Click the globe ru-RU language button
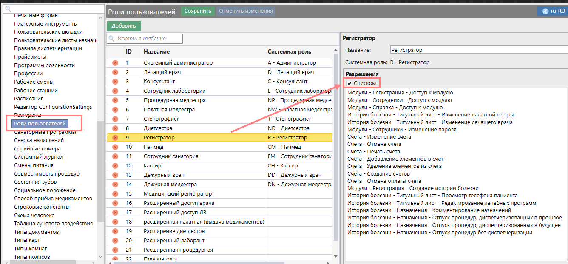The image size is (568, 264). pos(552,11)
